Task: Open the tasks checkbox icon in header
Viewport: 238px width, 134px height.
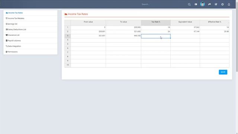Action: 216,4
